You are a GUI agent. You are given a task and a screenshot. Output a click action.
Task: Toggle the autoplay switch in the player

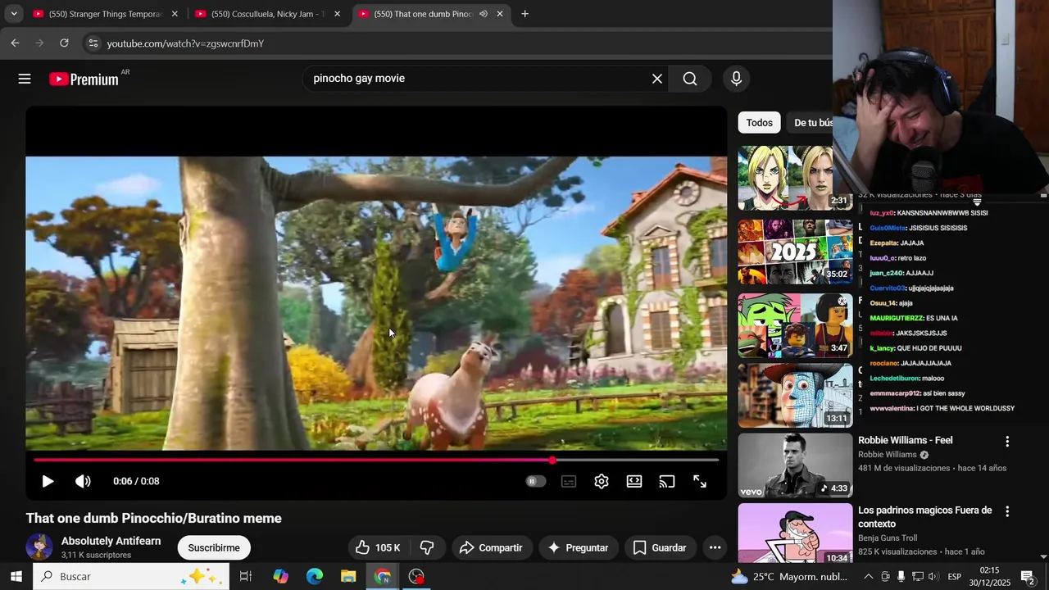[x=535, y=481]
